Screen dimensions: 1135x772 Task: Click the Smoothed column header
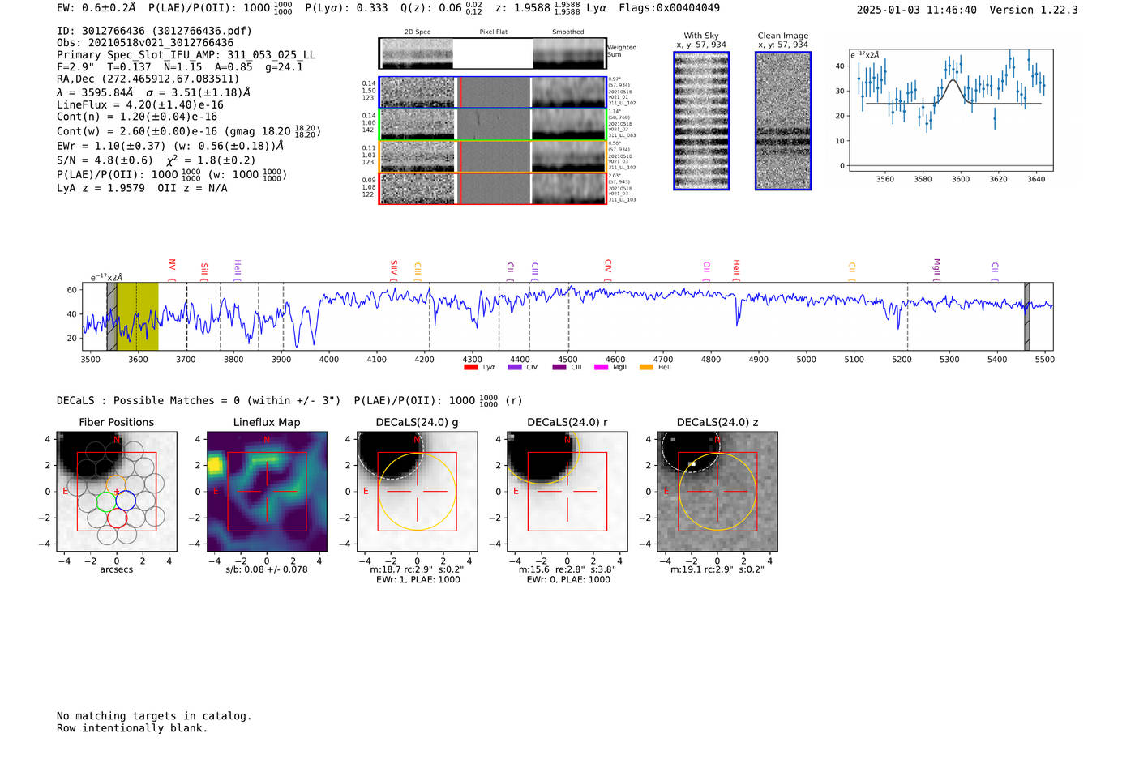coord(568,32)
